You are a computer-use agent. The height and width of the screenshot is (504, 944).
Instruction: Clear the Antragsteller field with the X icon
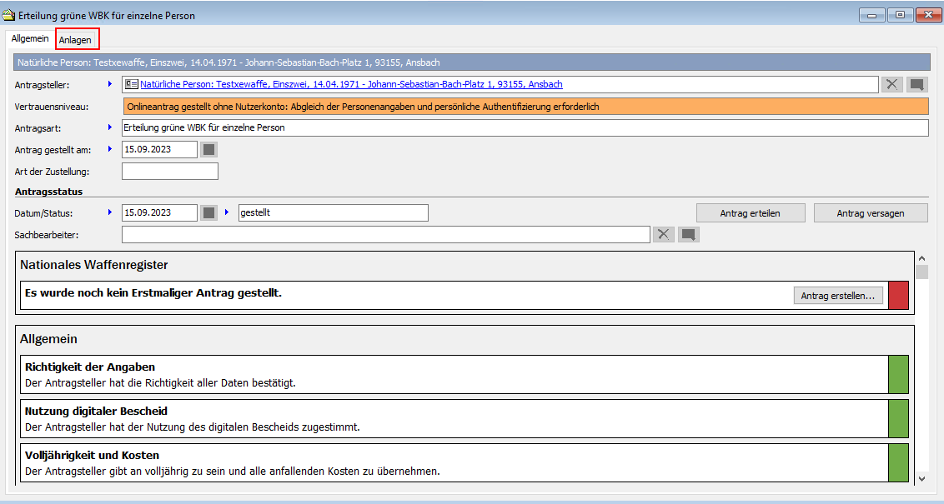point(892,84)
